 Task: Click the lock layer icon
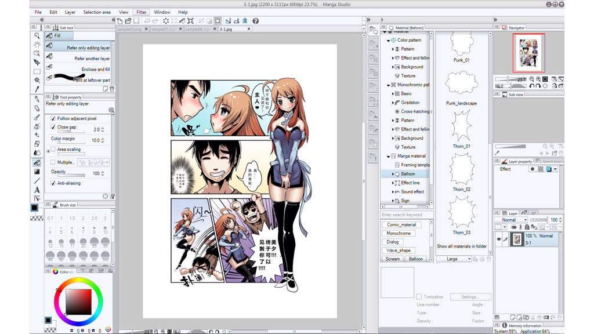tap(527, 227)
